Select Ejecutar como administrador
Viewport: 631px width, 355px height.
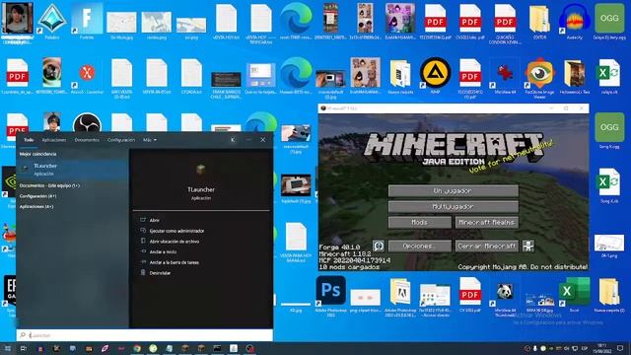click(x=176, y=231)
